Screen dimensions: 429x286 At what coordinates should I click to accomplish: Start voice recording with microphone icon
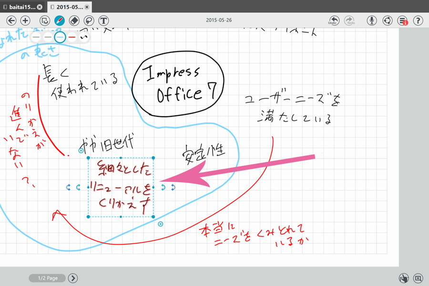tap(372, 20)
